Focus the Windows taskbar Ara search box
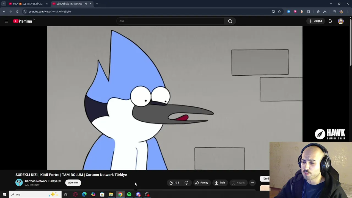The width and height of the screenshot is (352, 198). pyautogui.click(x=35, y=194)
